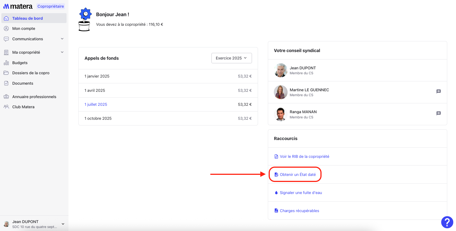This screenshot has width=456, height=231.
Task: Click the RIB document icon
Action: pos(276,156)
